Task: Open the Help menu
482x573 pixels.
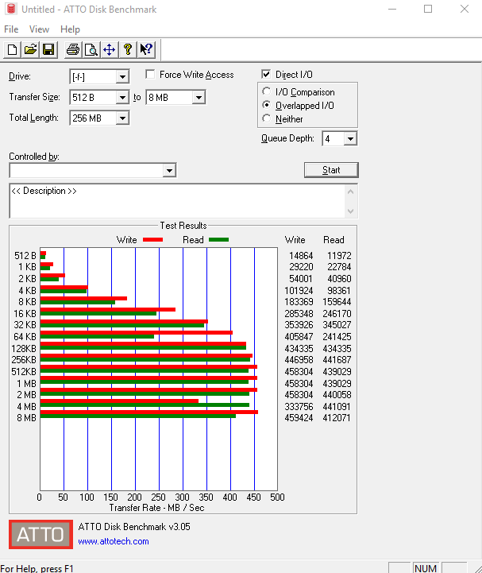Action: [x=70, y=29]
